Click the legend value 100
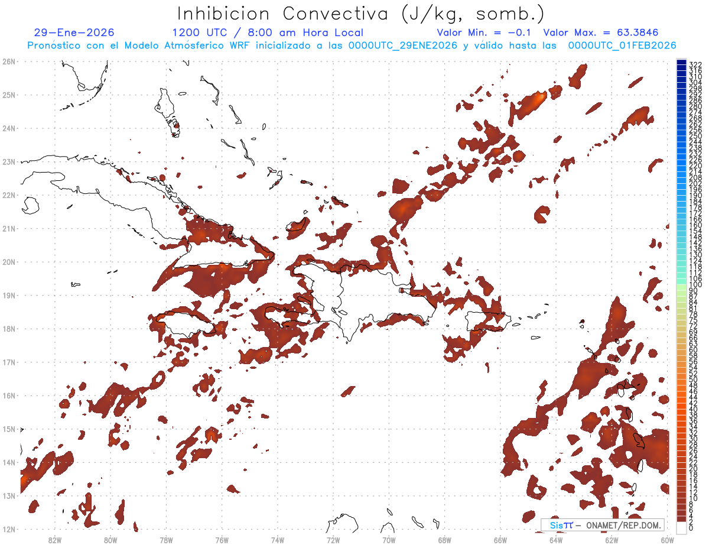The height and width of the screenshot is (548, 709). click(695, 285)
